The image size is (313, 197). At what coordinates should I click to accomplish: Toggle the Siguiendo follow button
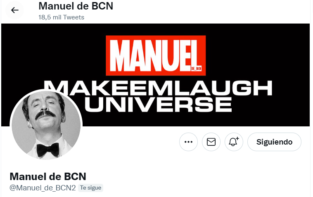tap(274, 142)
